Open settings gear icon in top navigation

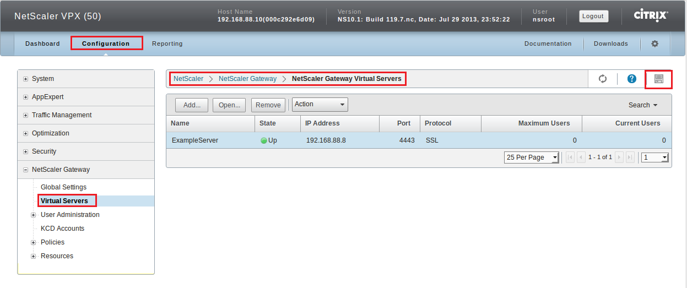coord(655,44)
